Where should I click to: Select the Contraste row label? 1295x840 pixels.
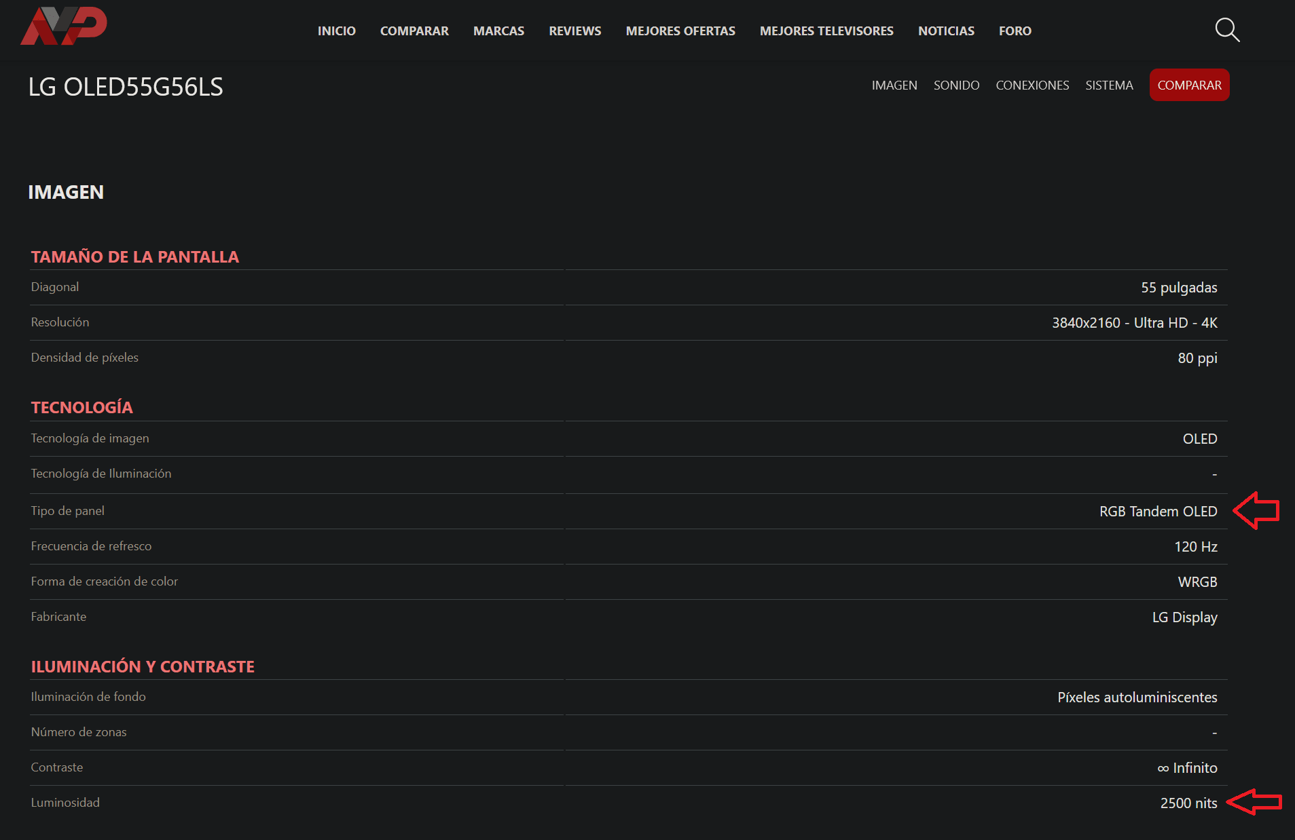57,767
